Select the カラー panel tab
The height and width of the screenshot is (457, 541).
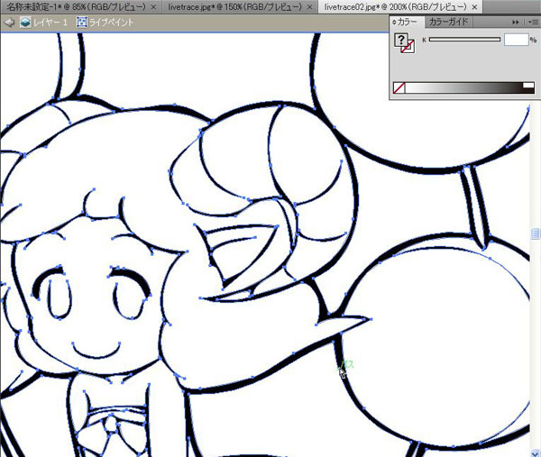(x=407, y=21)
